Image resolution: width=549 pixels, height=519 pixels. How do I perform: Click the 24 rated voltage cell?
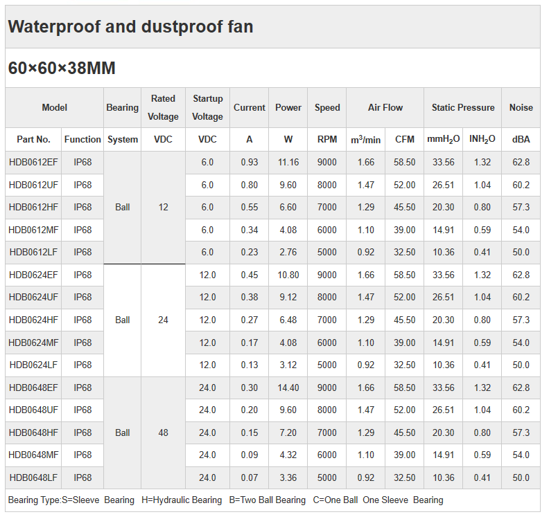(x=163, y=320)
